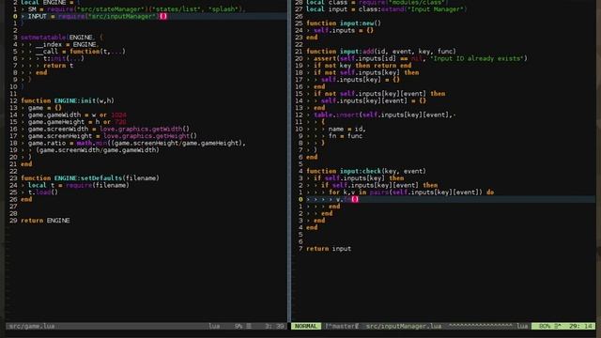601x338 pixels.
Task: Click the __call = function(t,...) line
Action: 80,52
